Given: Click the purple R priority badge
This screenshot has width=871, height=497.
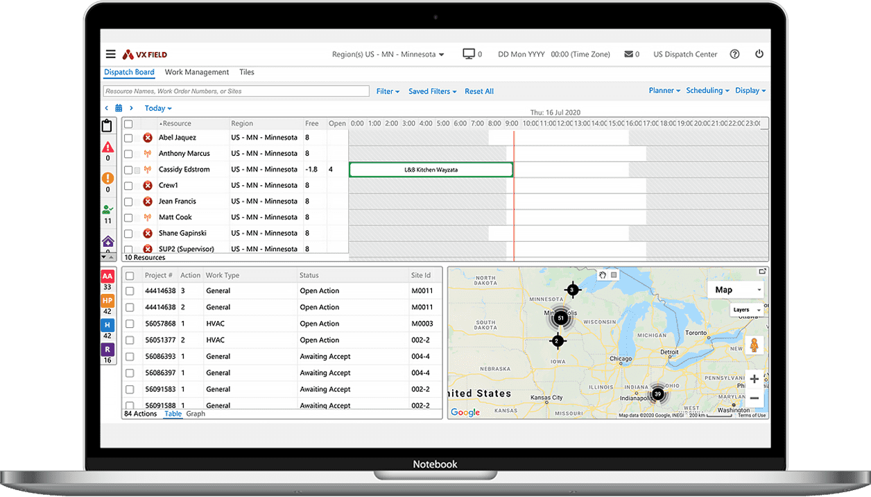Looking at the screenshot, I should (x=107, y=350).
